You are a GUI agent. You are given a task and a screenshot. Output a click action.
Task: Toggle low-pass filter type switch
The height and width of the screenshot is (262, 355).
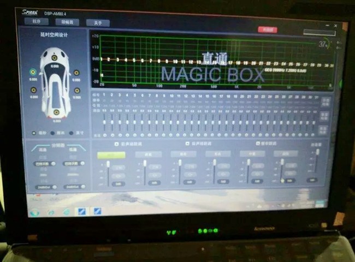[74, 163]
